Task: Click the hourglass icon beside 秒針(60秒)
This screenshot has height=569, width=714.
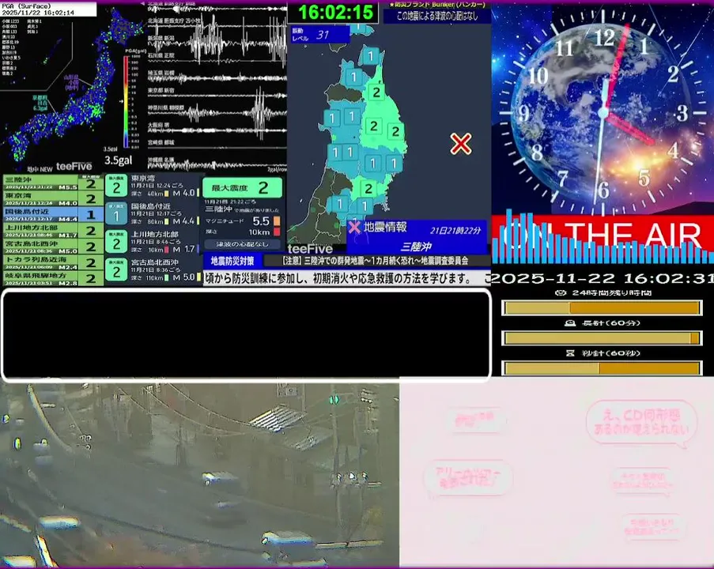Action: click(569, 353)
